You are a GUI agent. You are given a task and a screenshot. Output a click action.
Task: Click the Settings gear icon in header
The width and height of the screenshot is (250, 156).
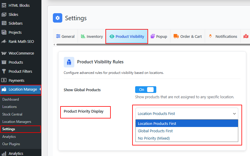(58, 18)
